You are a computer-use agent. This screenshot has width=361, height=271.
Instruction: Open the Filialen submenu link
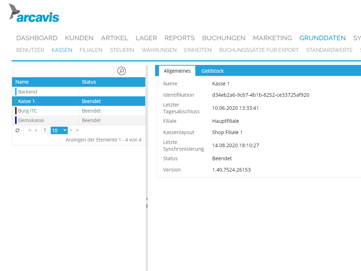91,50
